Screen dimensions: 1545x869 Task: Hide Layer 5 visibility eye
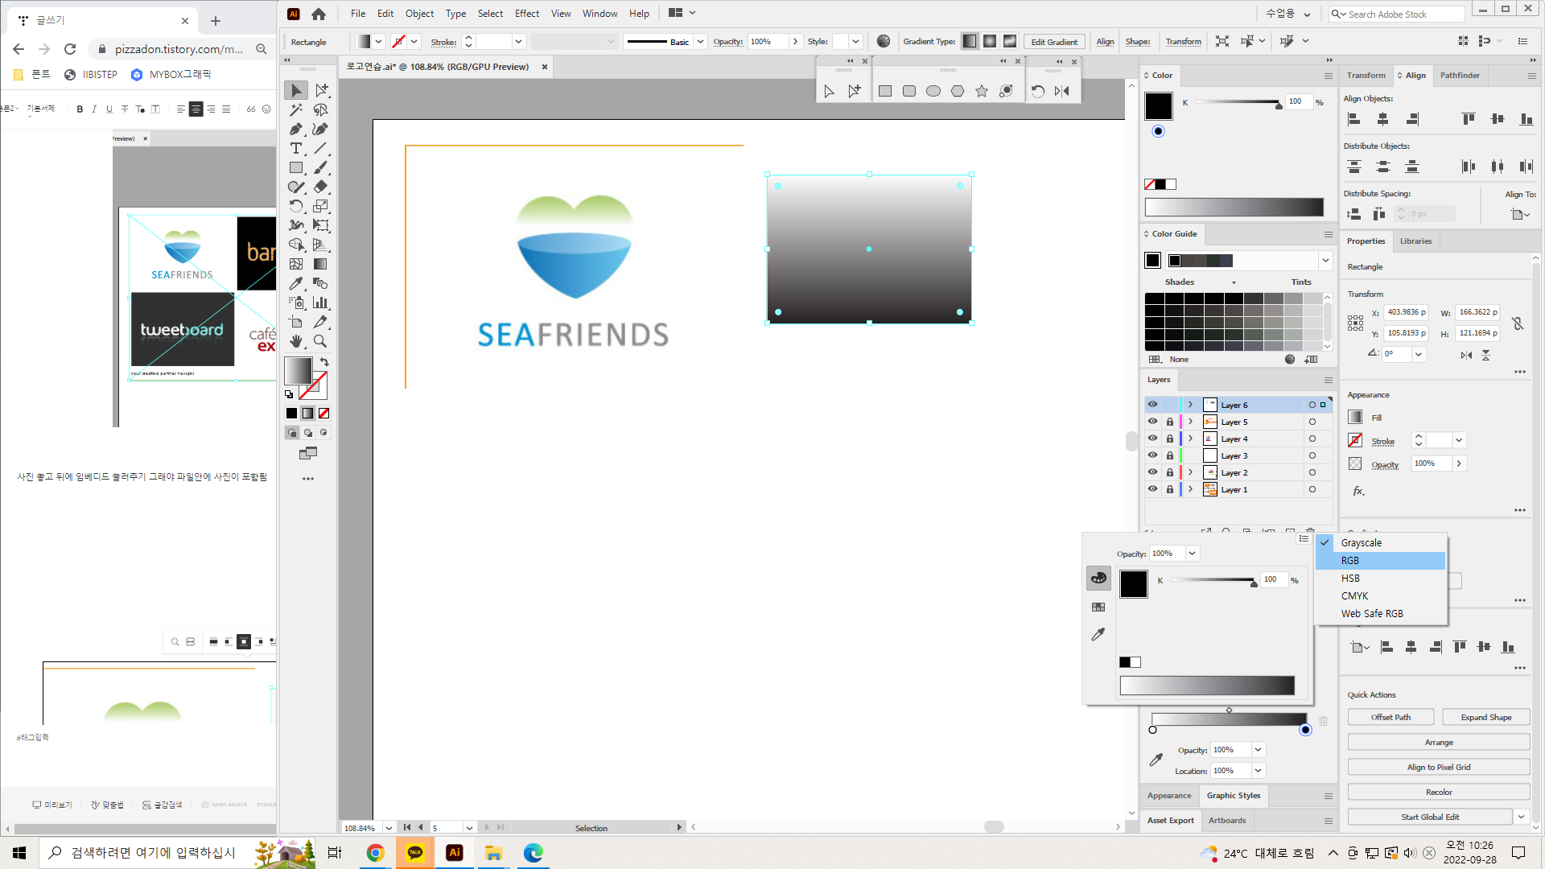1152,422
